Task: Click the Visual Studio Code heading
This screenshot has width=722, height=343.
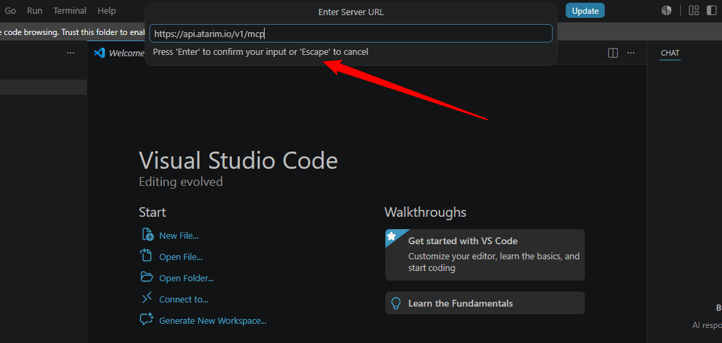Action: pos(238,161)
